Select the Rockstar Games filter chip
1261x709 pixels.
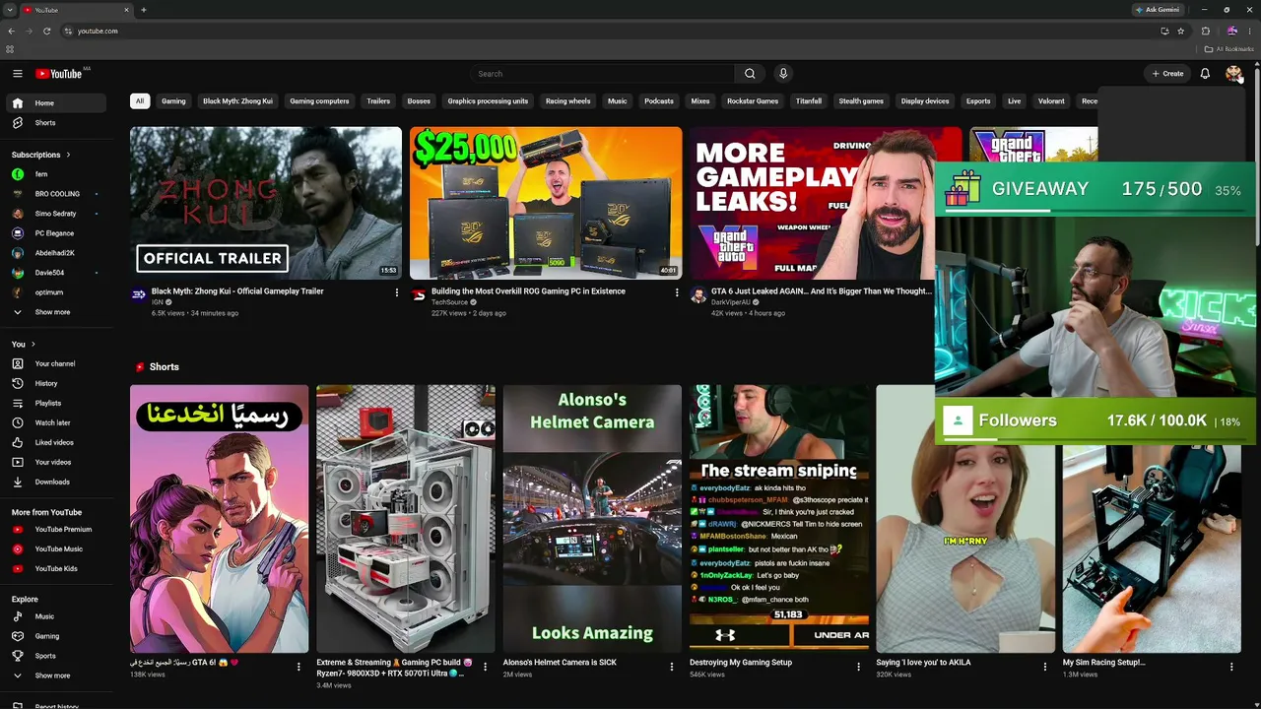753,101
